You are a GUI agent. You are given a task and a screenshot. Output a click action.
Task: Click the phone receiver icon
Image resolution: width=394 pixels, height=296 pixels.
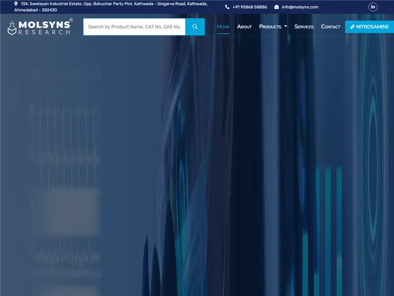coord(227,7)
